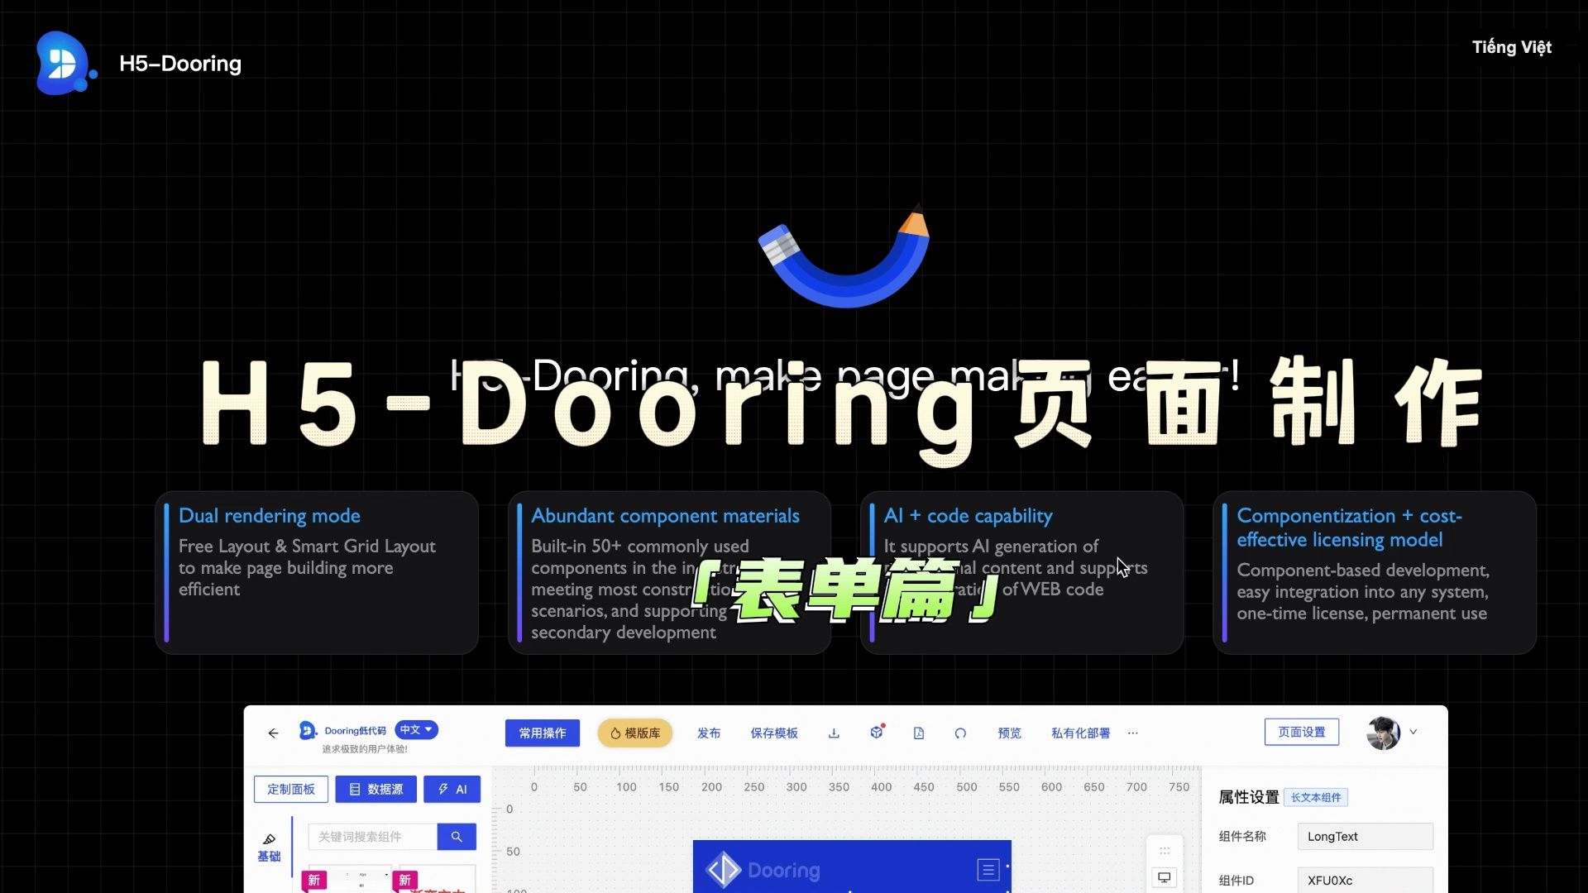The image size is (1588, 893).
Task: Click the H5-Dooring brand name text
Action: click(180, 64)
